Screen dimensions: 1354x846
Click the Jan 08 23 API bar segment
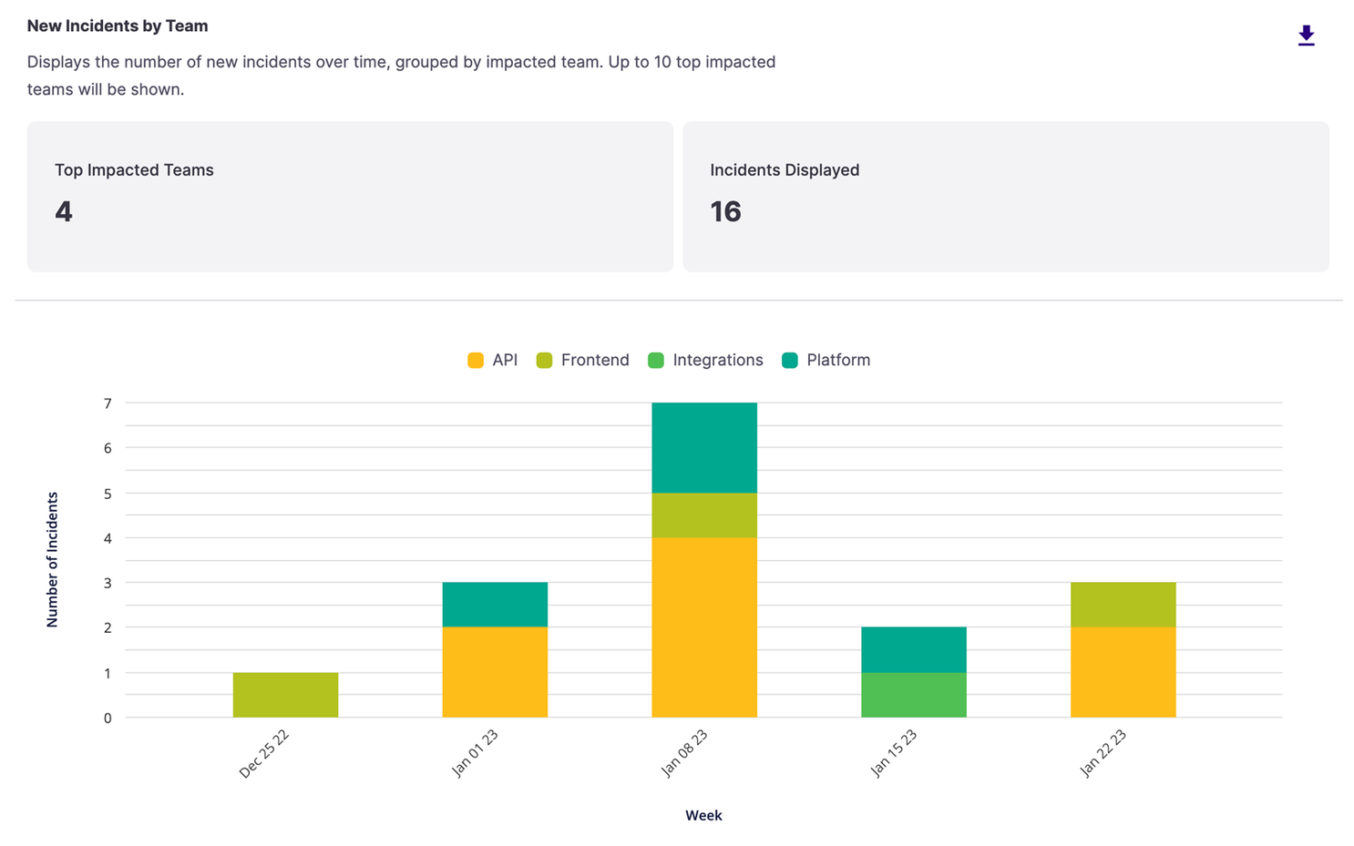coord(704,627)
